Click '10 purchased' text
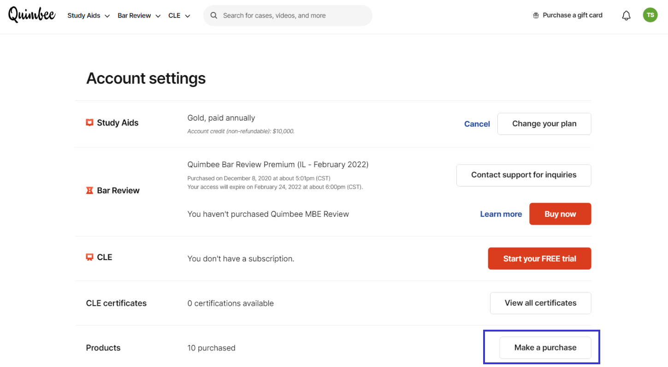668x367 pixels. [x=211, y=348]
